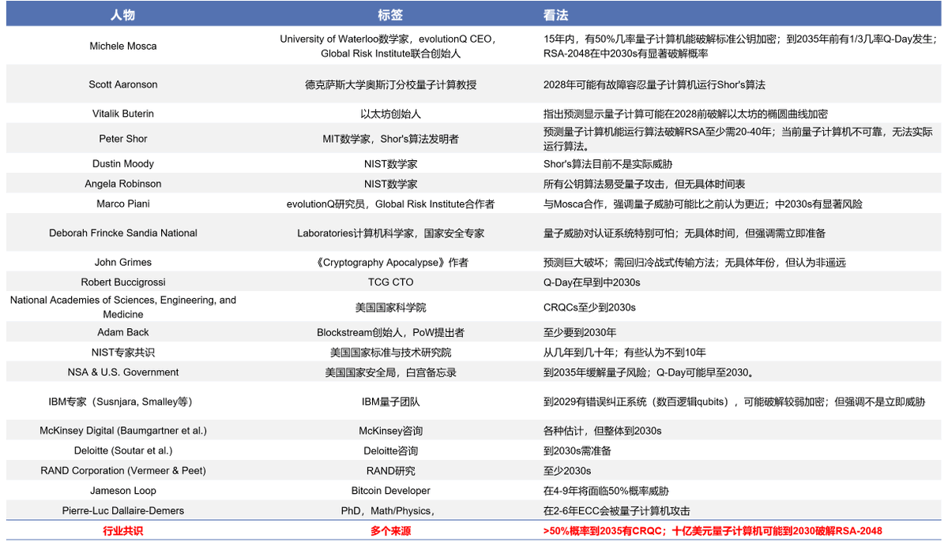Click 所有公钥算法易受量子攻击 opinion
The width and height of the screenshot is (948, 542).
coord(644,184)
